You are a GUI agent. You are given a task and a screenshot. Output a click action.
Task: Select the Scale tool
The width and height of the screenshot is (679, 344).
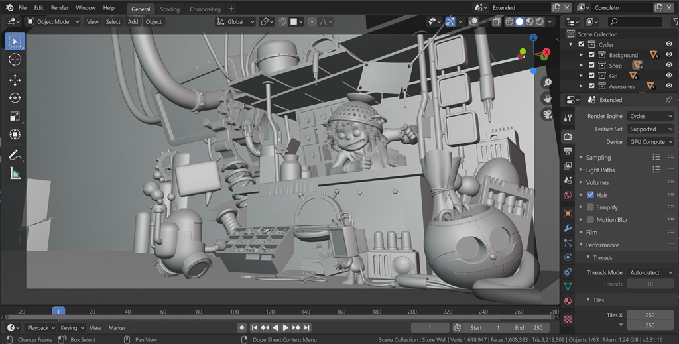pos(15,117)
